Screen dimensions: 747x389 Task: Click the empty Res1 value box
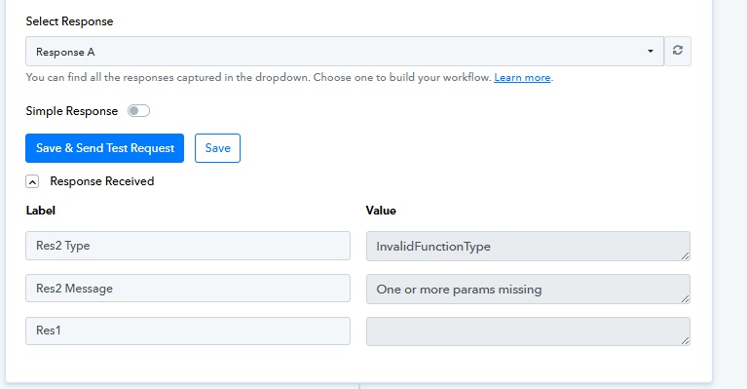(x=528, y=331)
